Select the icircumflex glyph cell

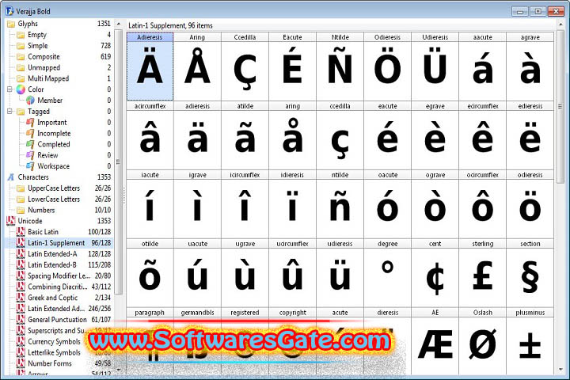point(245,204)
